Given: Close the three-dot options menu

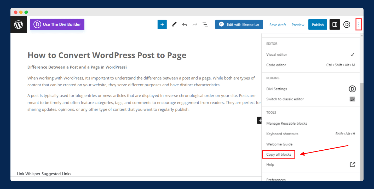Looking at the screenshot, I should tap(359, 25).
